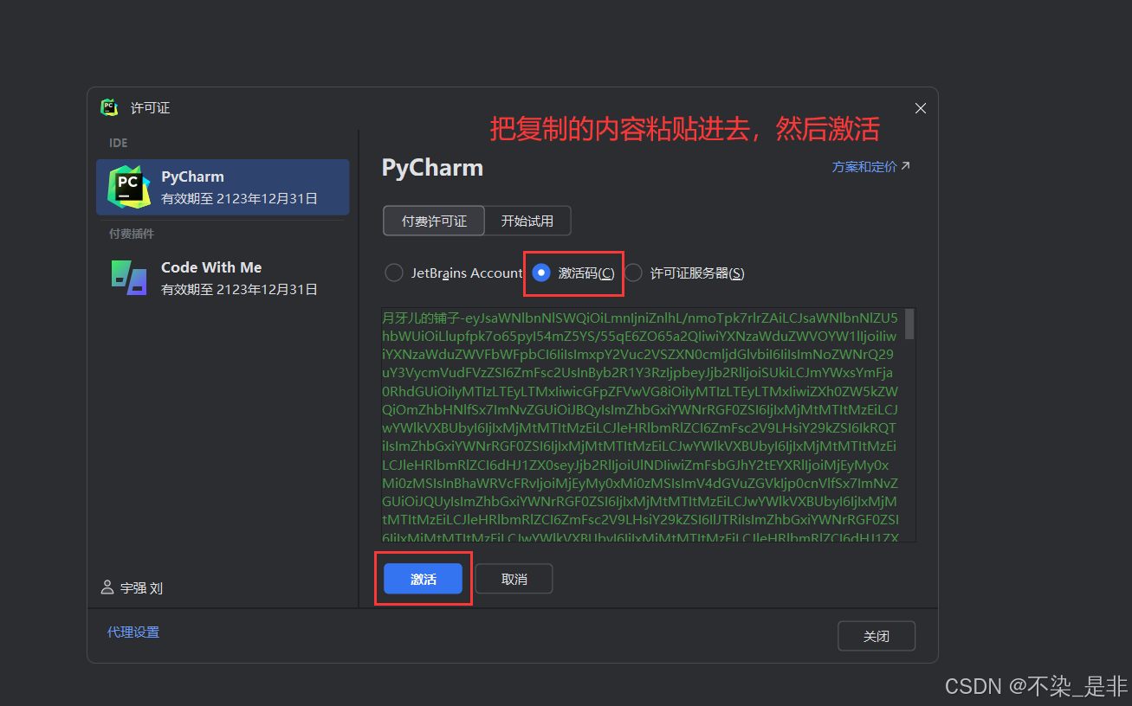The height and width of the screenshot is (706, 1132).
Task: Click the 许可证 dialog title text
Action: click(150, 108)
